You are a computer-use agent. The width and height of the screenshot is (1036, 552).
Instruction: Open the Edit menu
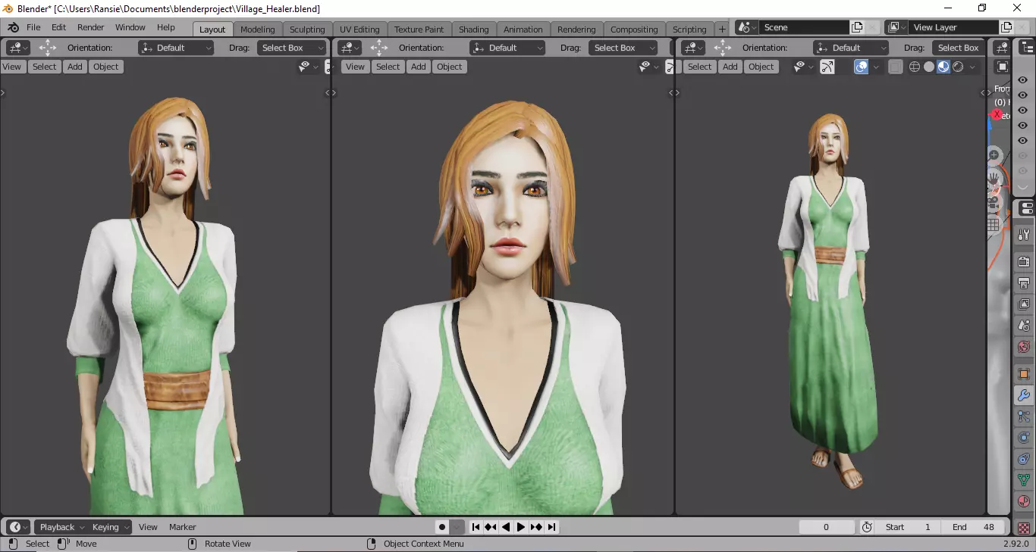point(58,27)
